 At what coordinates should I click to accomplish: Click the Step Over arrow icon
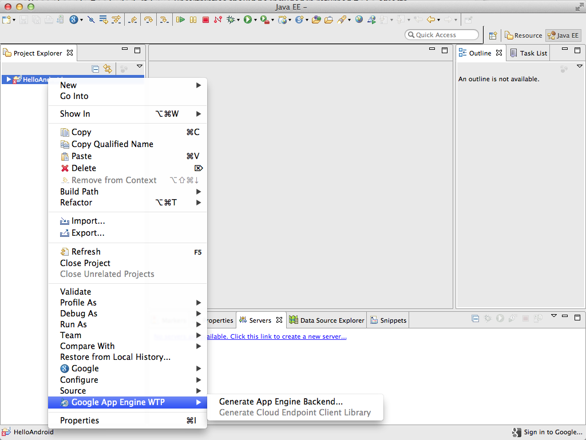pyautogui.click(x=148, y=20)
